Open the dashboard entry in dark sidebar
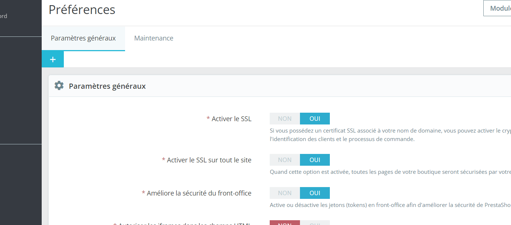The width and height of the screenshot is (511, 225). tap(4, 16)
